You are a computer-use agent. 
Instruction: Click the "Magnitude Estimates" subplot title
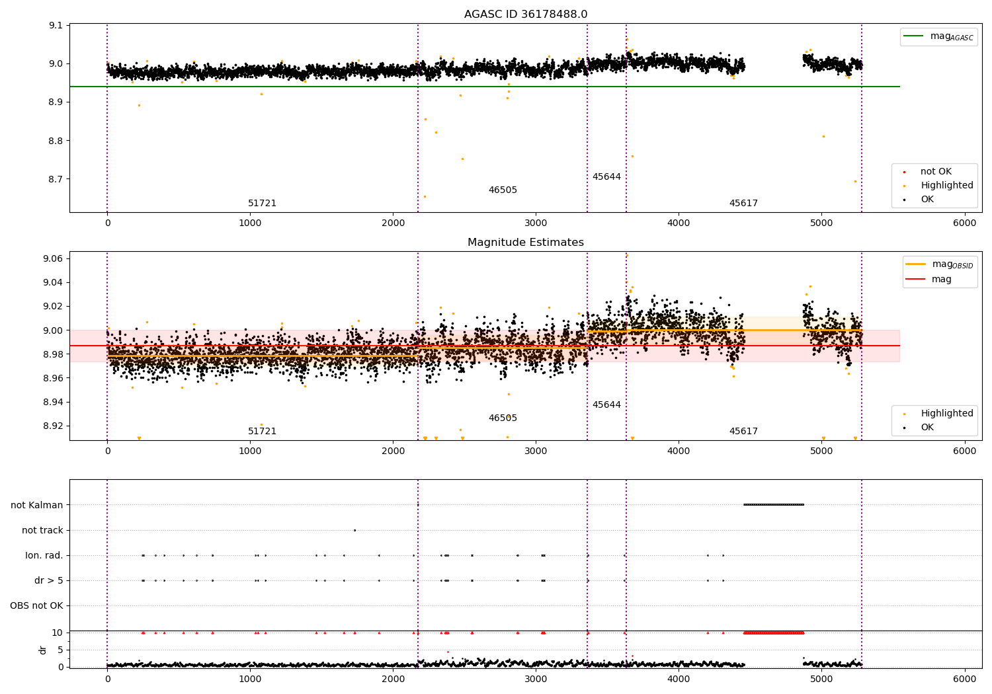526,243
